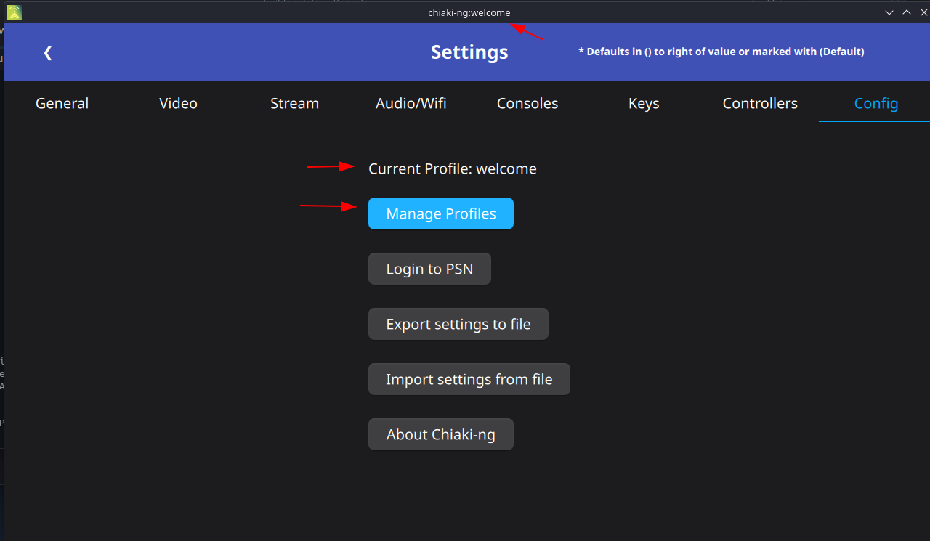The height and width of the screenshot is (541, 930).
Task: Open the Keys tab
Action: pyautogui.click(x=644, y=103)
